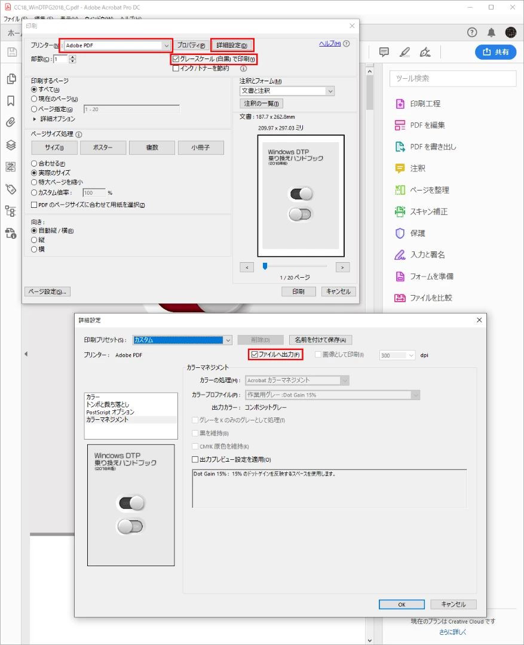This screenshot has height=645, width=524.
Task: Open the 印刷工程 tool
Action: pyautogui.click(x=418, y=104)
